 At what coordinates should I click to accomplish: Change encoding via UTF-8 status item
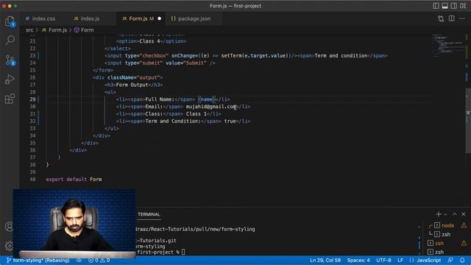click(383, 260)
